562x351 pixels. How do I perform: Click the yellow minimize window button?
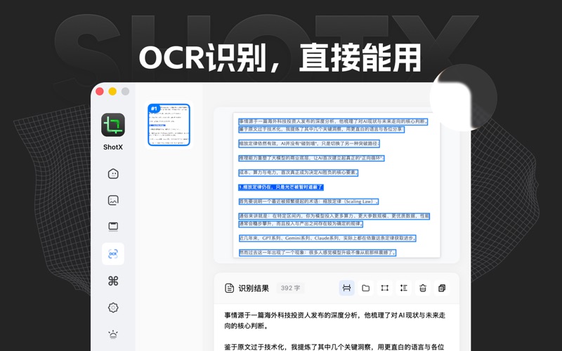coord(112,91)
